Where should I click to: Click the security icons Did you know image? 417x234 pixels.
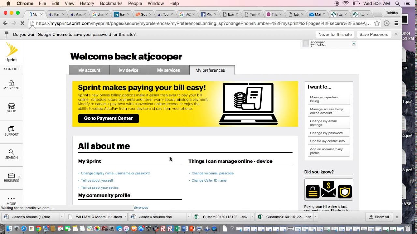pyautogui.click(x=329, y=189)
